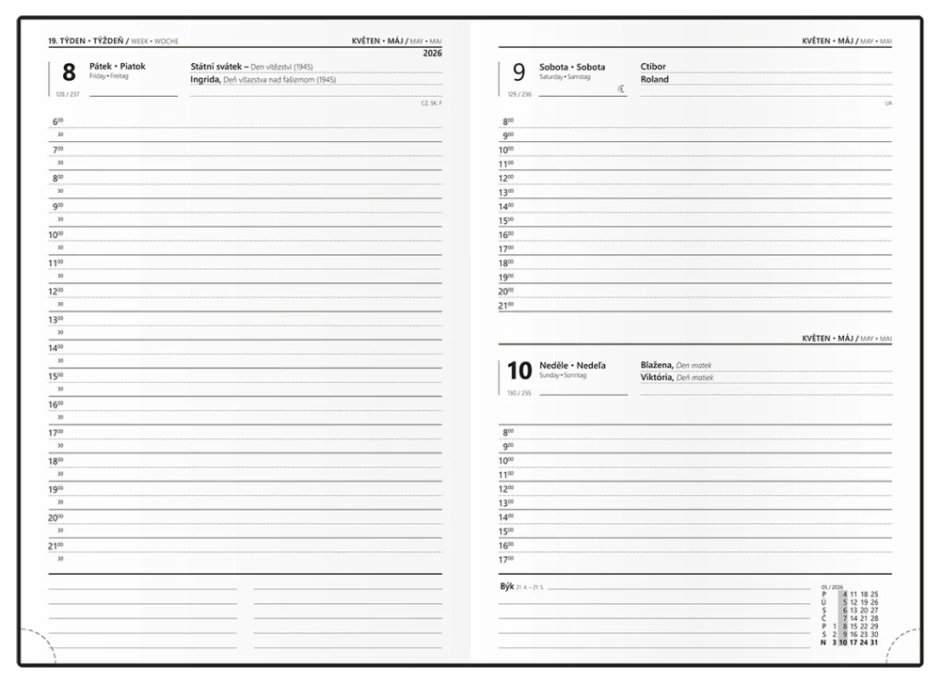
Task: Click the 21:00 time label on Saturday
Action: (506, 306)
